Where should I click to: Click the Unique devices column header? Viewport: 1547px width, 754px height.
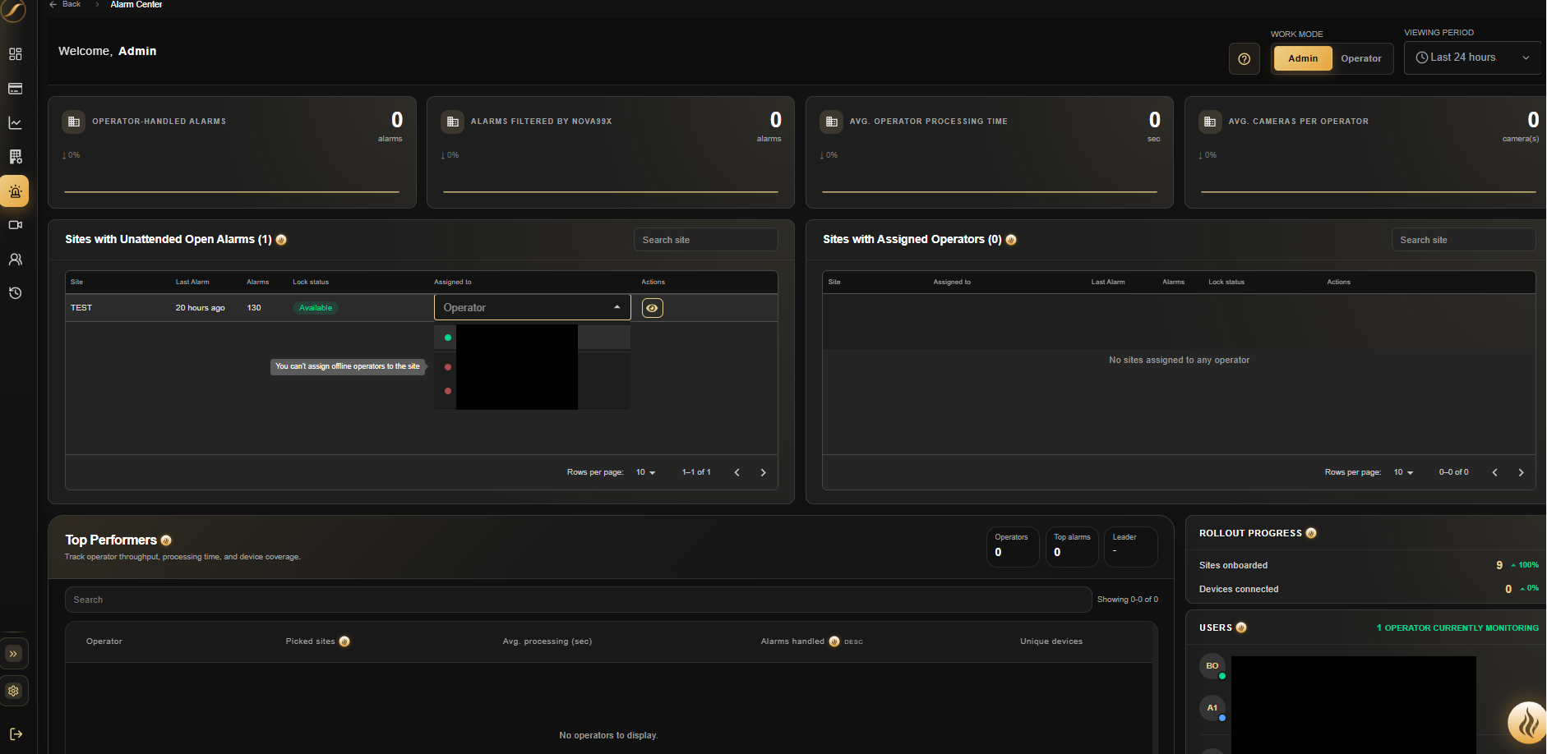coord(1051,641)
